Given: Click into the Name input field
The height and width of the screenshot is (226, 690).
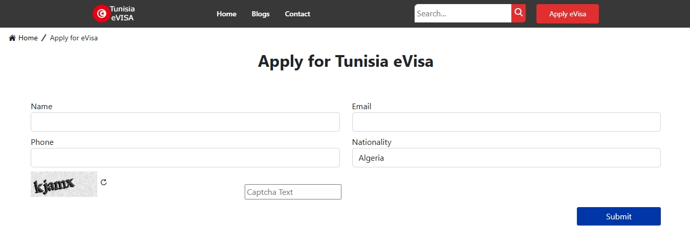Looking at the screenshot, I should coord(185,122).
